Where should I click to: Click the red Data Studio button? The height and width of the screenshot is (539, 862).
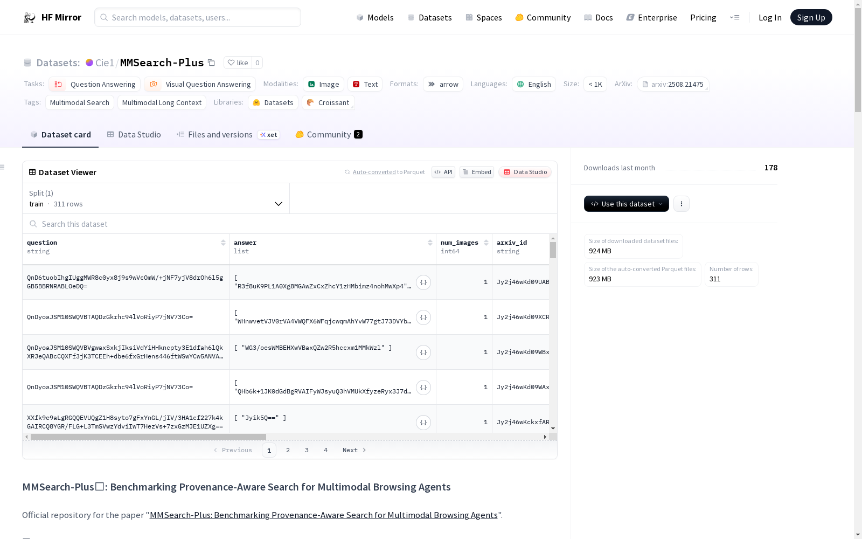click(525, 172)
